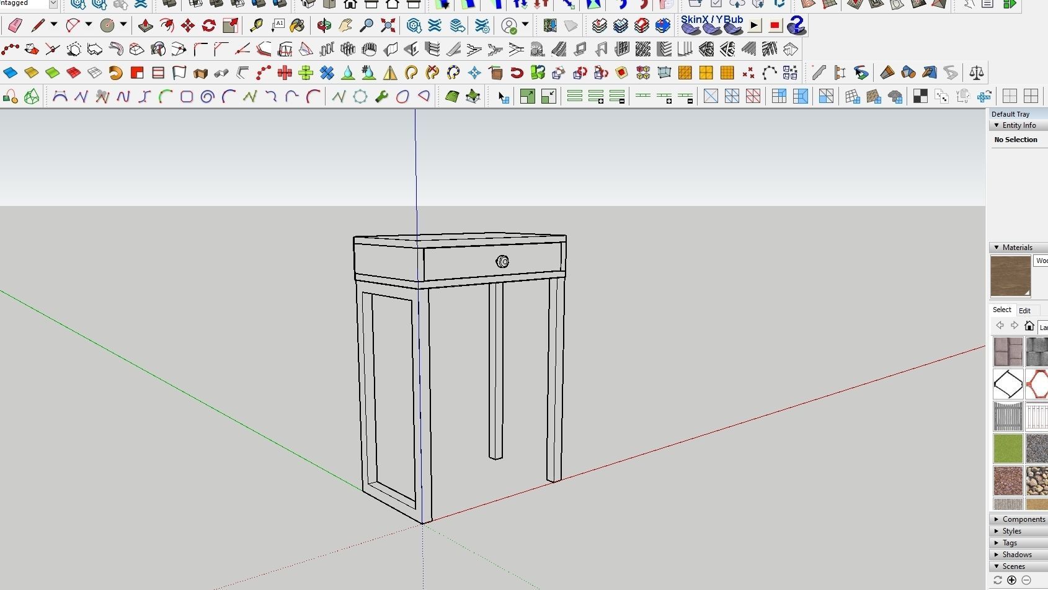1048x590 pixels.
Task: Click the materials forward arrow
Action: (x=1015, y=326)
